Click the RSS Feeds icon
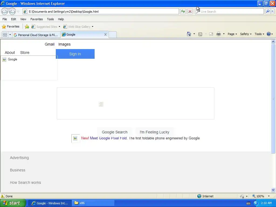 200,34
